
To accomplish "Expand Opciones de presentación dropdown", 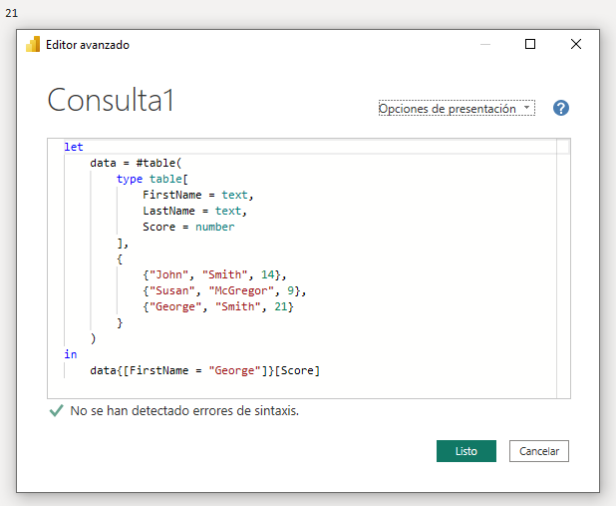I will point(457,109).
